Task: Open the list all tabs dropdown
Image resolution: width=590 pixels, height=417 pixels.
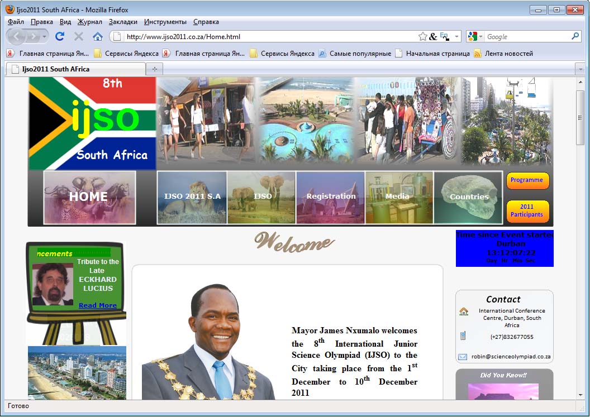Action: pyautogui.click(x=580, y=69)
